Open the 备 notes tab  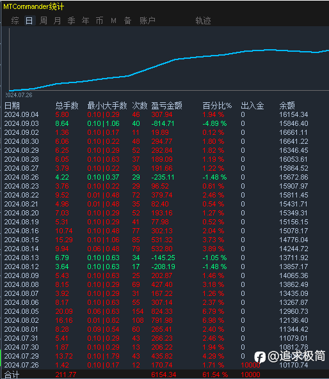tap(127, 20)
